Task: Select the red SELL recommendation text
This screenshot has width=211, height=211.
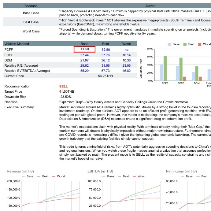Action: coord(64,86)
